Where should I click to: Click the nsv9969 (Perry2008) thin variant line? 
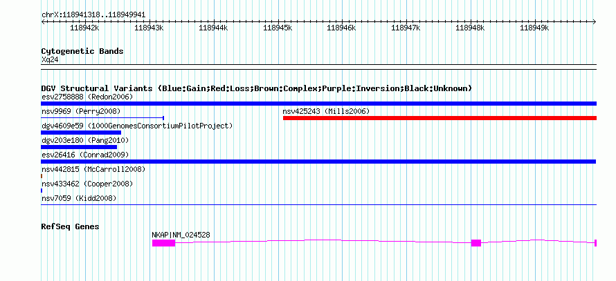[x=102, y=117]
